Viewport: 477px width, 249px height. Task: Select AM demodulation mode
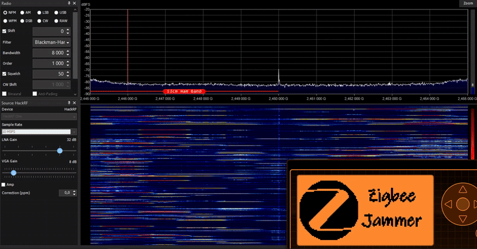click(x=22, y=12)
